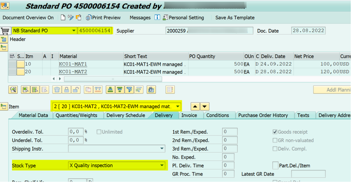
Task: Open the Conditions tab
Action: (218, 115)
